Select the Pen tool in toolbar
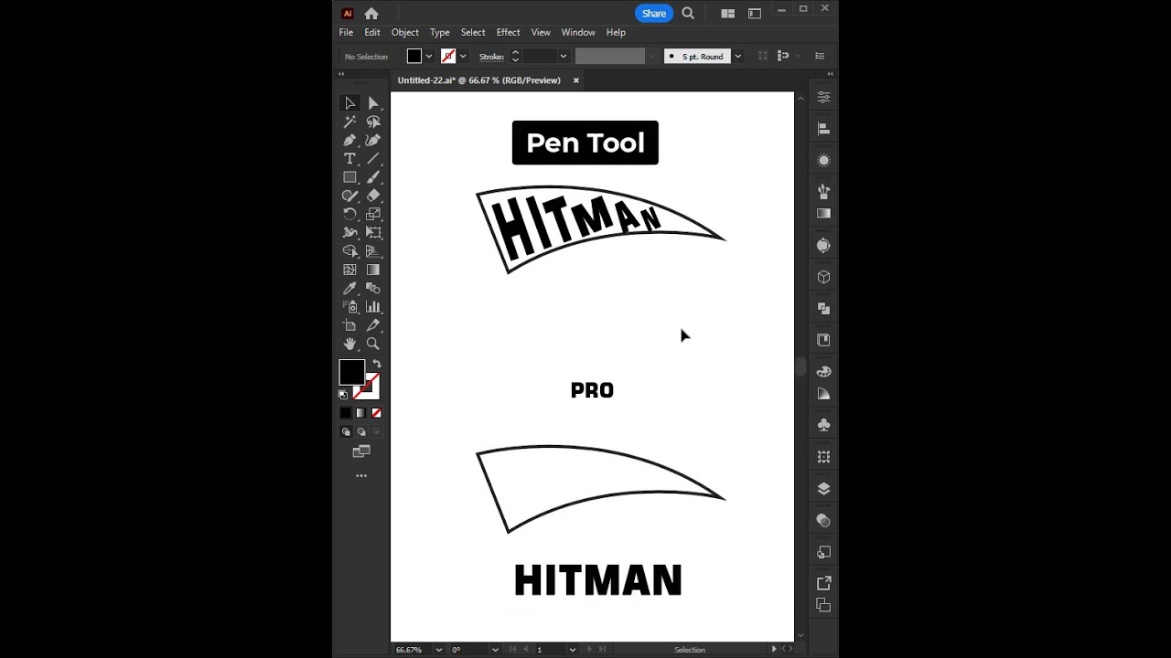1171x658 pixels. point(349,141)
